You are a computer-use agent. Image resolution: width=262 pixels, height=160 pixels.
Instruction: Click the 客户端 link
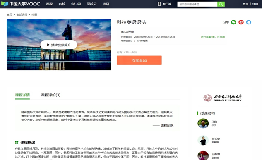click(167, 4)
